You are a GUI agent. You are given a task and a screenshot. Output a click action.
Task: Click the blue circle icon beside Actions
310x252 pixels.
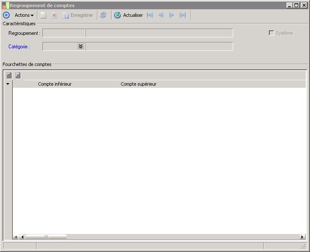pos(6,15)
